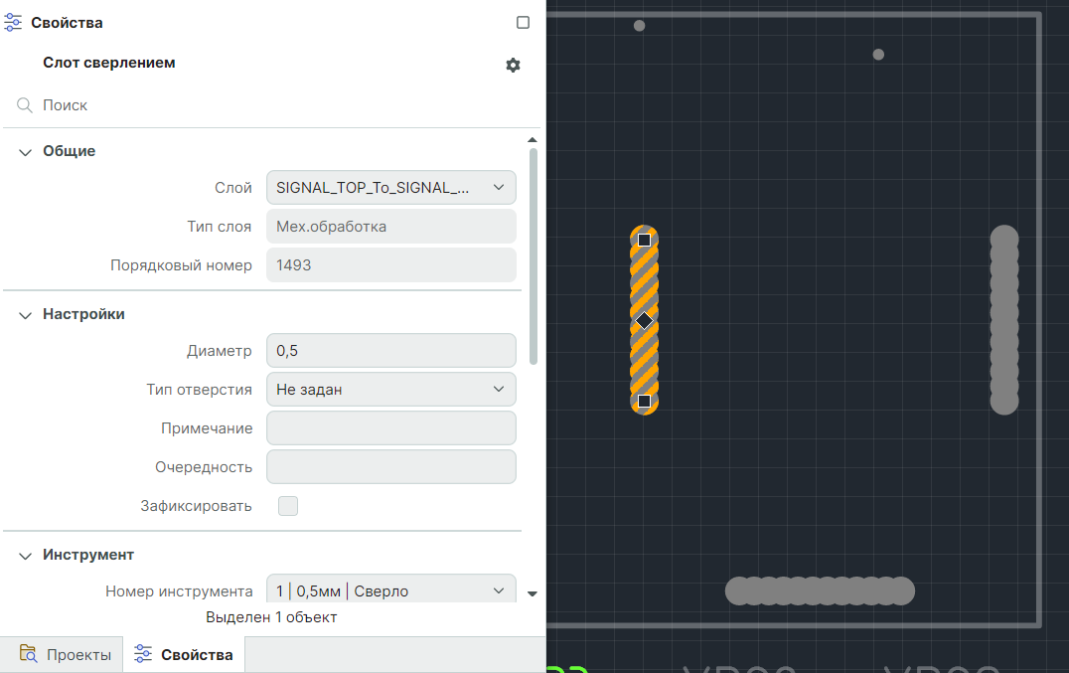Switch to the Проекты tab
This screenshot has height=673, width=1069.
coord(65,655)
